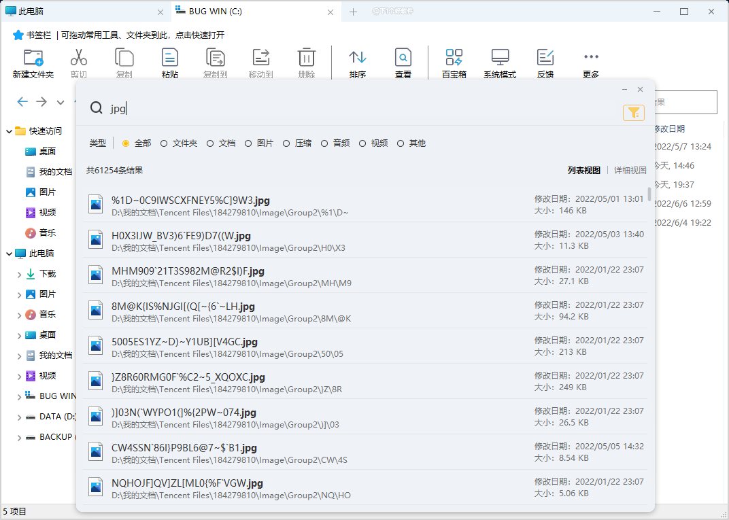
Task: Collapse the 快速访问 section
Action: (x=8, y=130)
